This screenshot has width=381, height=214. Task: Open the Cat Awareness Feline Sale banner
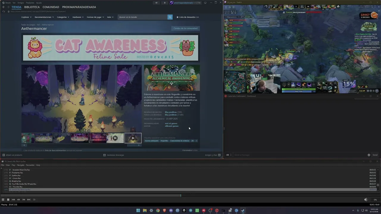point(110,48)
